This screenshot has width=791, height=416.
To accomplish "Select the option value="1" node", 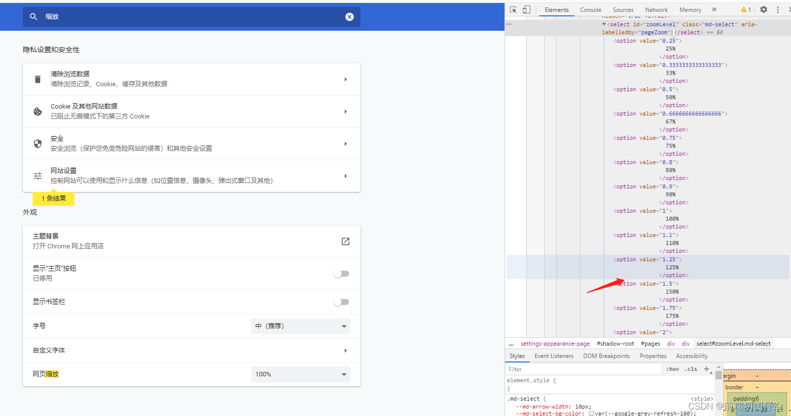I will click(x=643, y=211).
